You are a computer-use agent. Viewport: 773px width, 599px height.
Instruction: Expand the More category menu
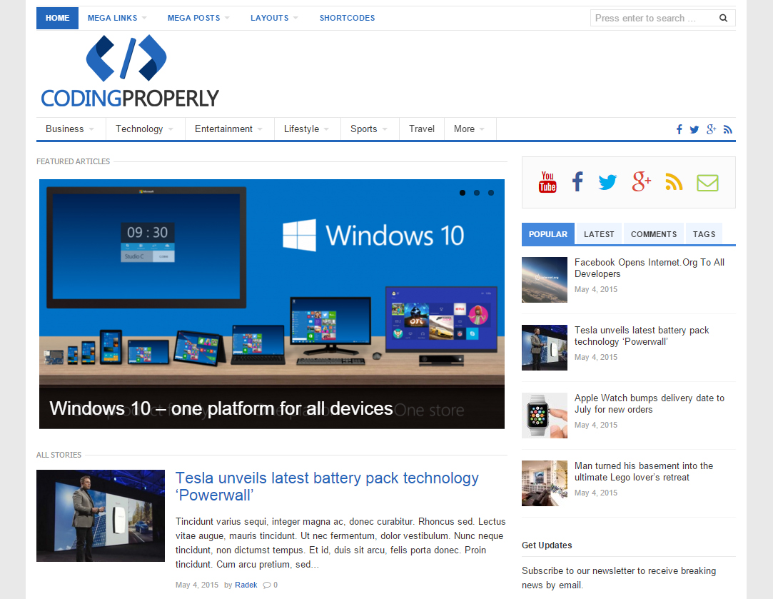tap(470, 129)
